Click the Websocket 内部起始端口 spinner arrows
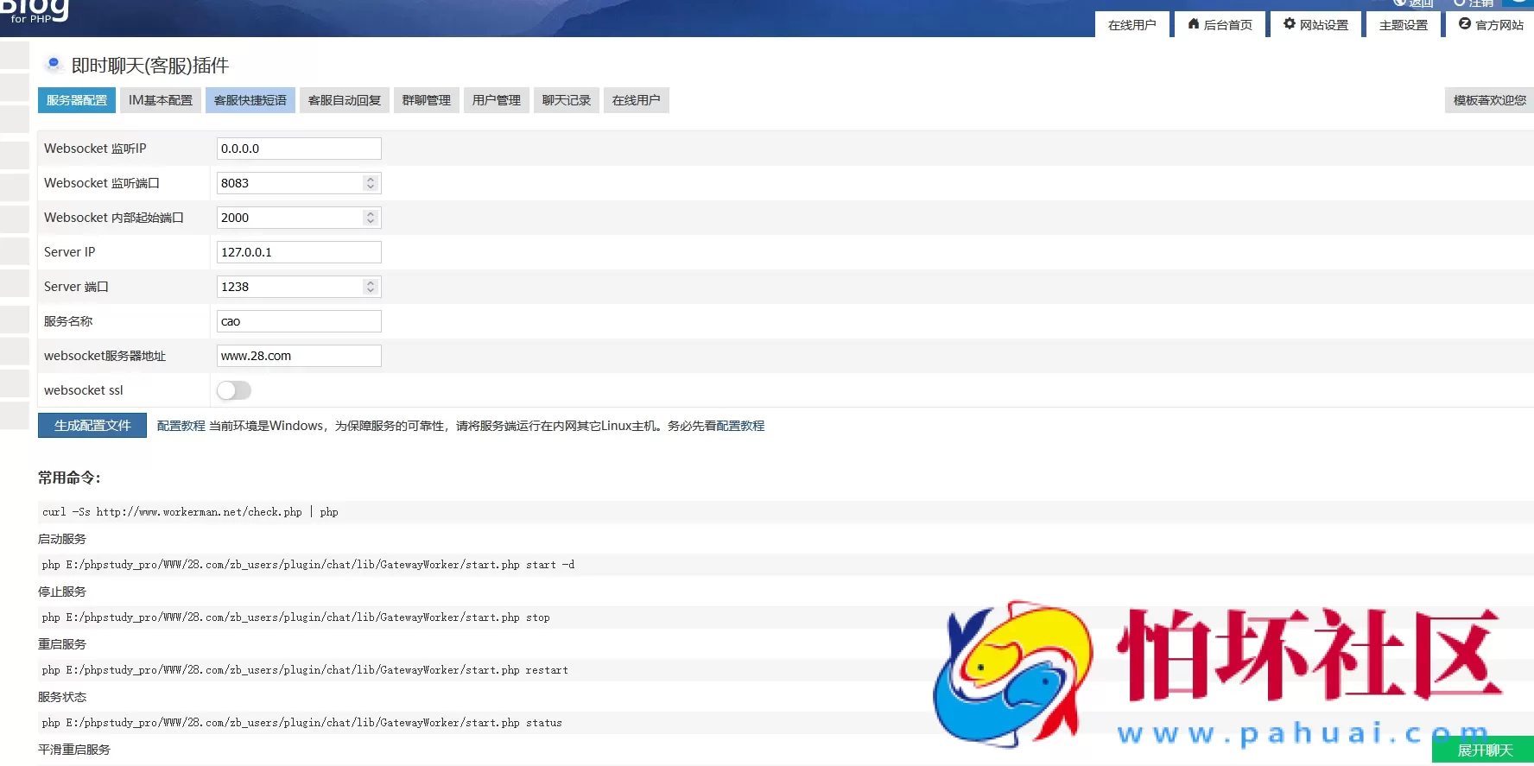This screenshot has width=1534, height=766. [371, 218]
